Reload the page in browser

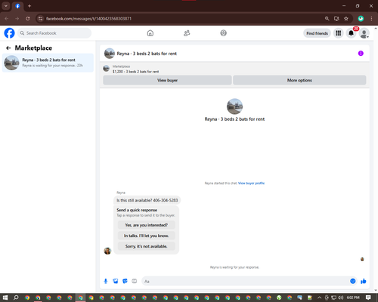tap(28, 19)
